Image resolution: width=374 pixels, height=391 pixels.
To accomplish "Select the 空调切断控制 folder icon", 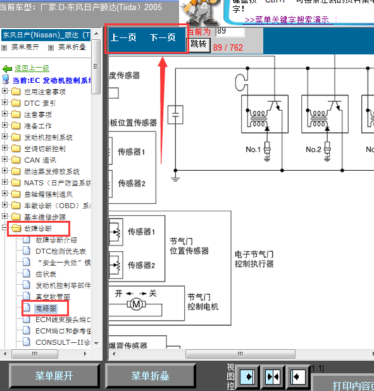I will (x=16, y=149).
